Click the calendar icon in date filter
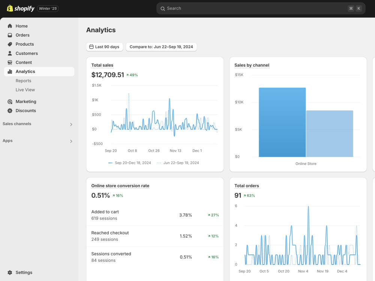Image resolution: width=375 pixels, height=281 pixels. (91, 46)
